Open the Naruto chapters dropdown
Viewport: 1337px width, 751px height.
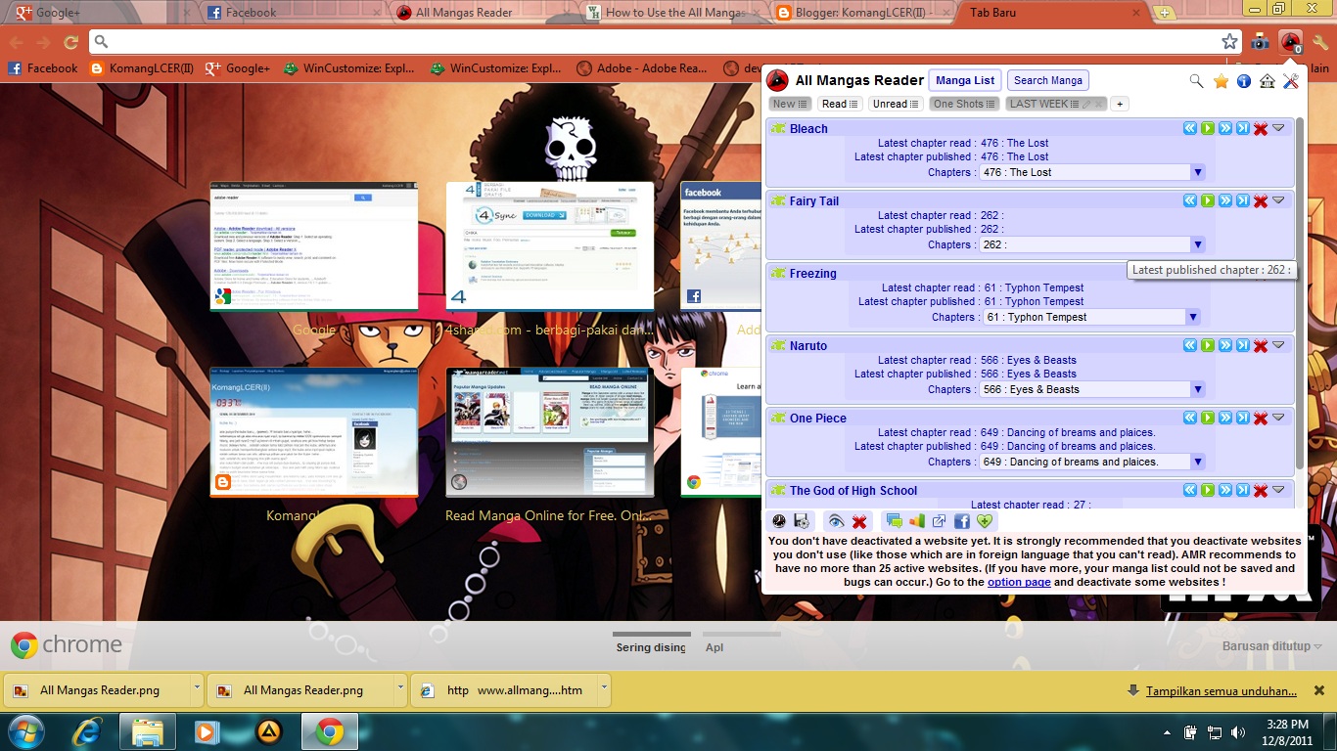[1091, 389]
